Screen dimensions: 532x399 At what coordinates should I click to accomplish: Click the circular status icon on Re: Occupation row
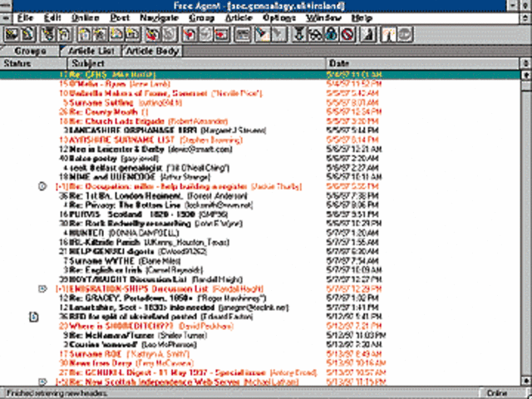tap(42, 186)
